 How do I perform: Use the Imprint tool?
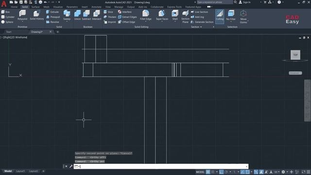coord(110,22)
